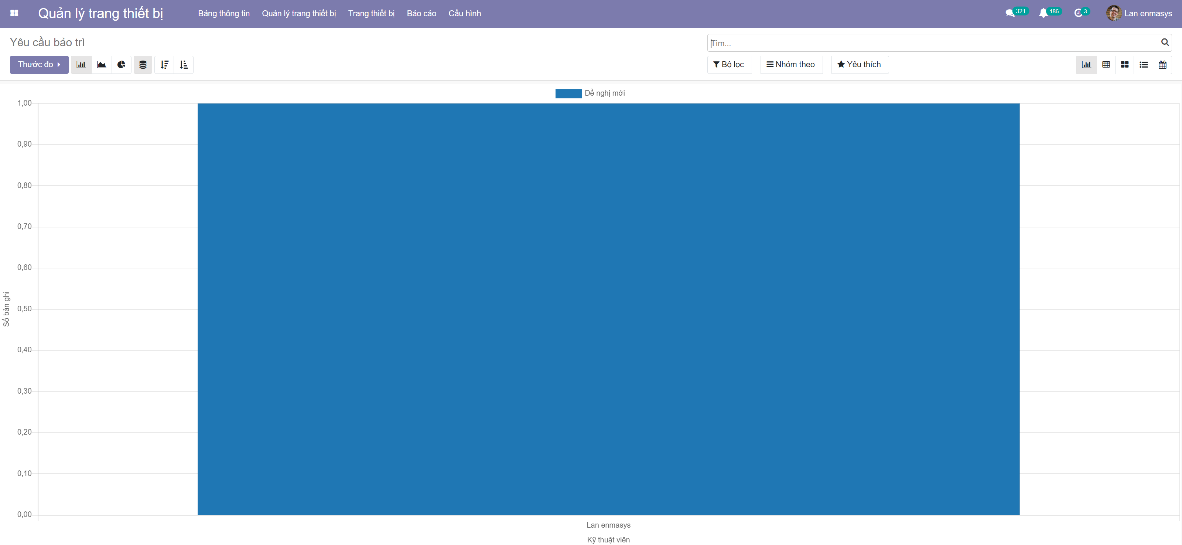
Task: Switch to pie chart mode
Action: tap(121, 65)
